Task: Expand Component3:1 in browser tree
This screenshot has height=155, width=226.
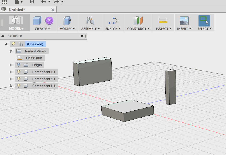Action: pos(11,86)
